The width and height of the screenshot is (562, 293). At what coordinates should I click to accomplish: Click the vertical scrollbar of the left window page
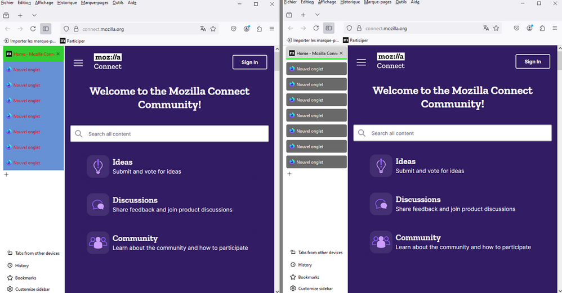point(276,169)
